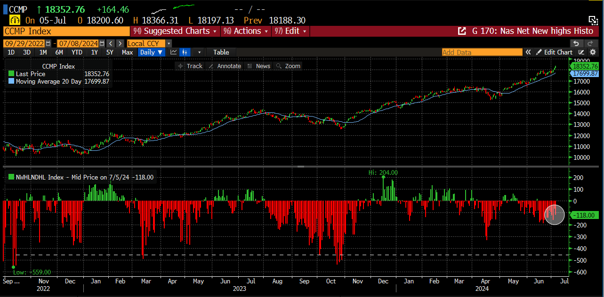Open the Actions dropdown menu
This screenshot has height=297, width=604.
tap(245, 31)
